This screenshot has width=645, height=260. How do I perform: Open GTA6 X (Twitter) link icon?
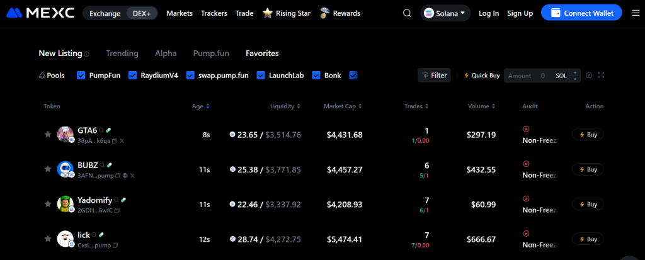tap(122, 140)
